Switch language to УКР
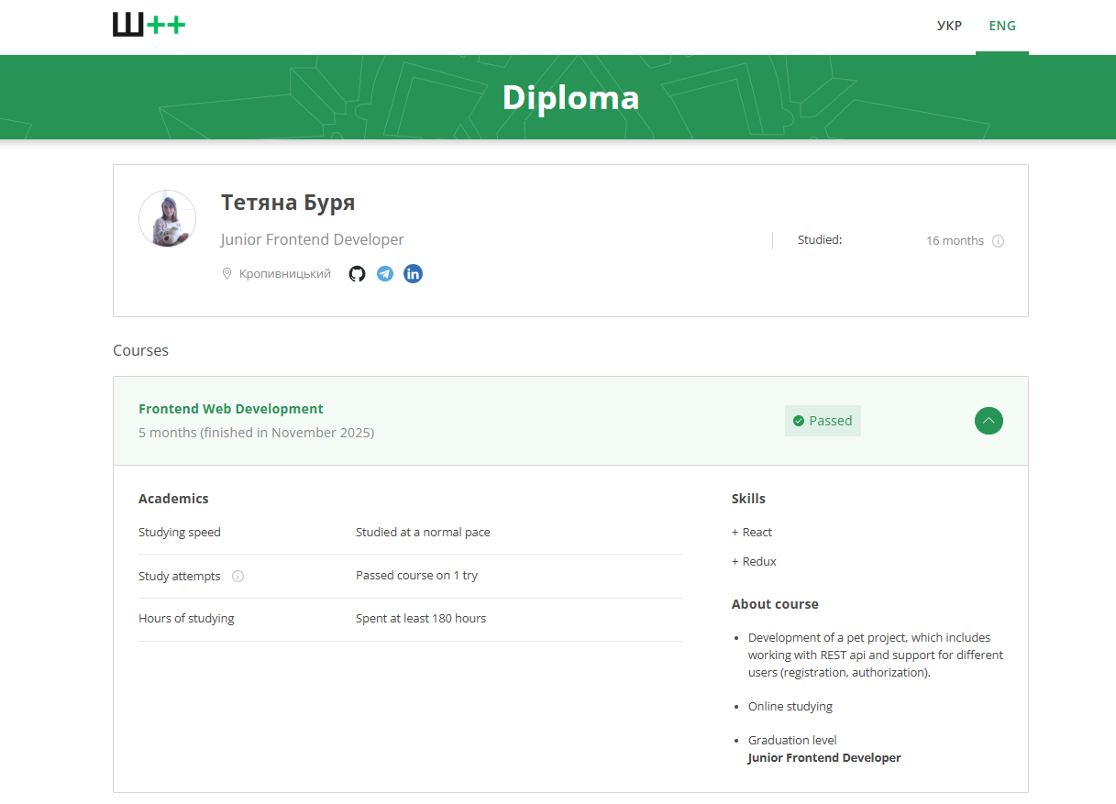Image resolution: width=1116 pixels, height=804 pixels. [x=949, y=26]
